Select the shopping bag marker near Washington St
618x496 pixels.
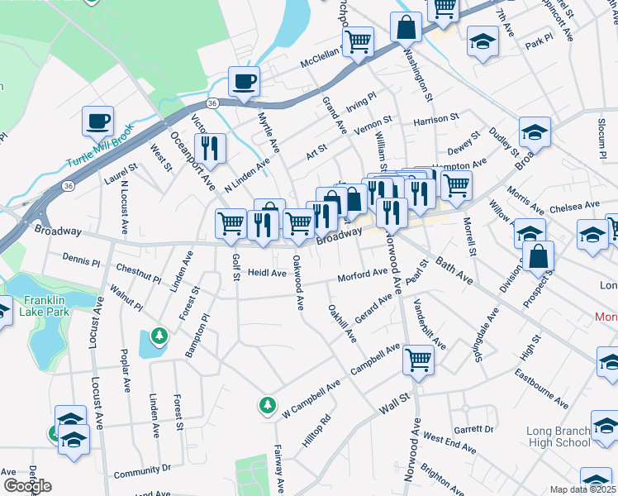tap(406, 30)
